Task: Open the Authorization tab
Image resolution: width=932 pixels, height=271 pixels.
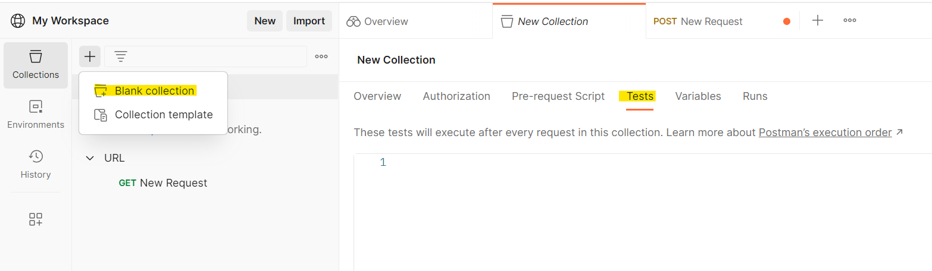Action: pos(456,96)
